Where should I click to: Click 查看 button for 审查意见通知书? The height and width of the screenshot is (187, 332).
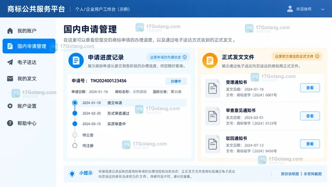click(310, 116)
